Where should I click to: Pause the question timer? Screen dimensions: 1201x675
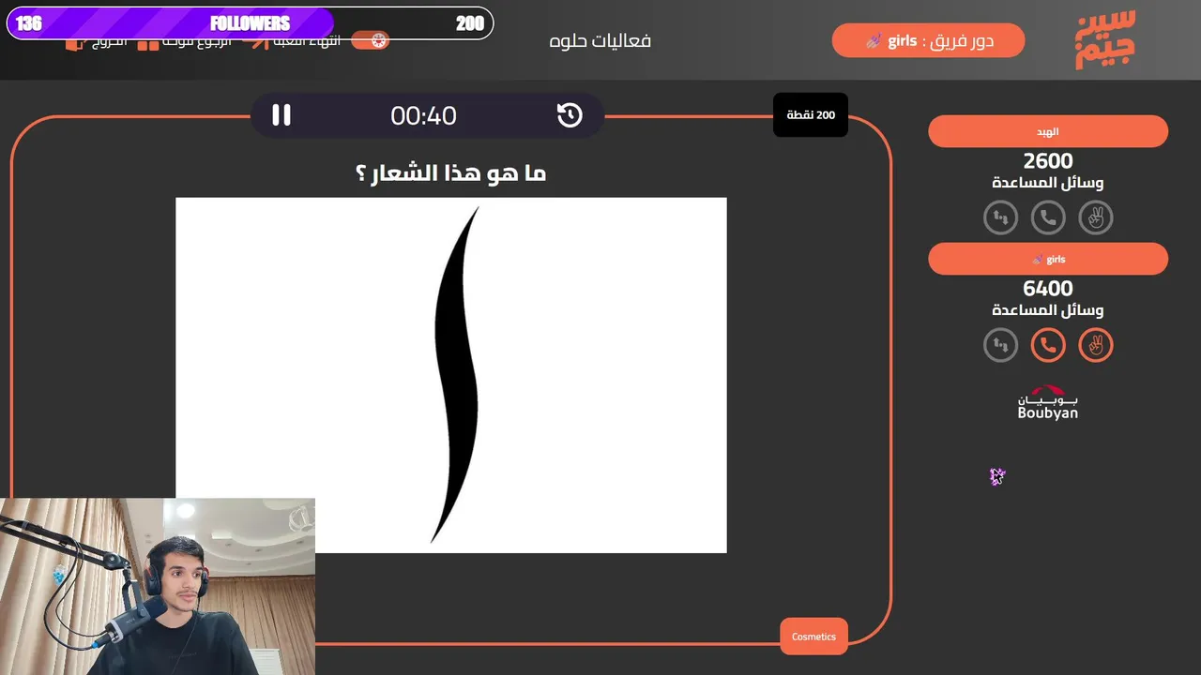tap(281, 115)
